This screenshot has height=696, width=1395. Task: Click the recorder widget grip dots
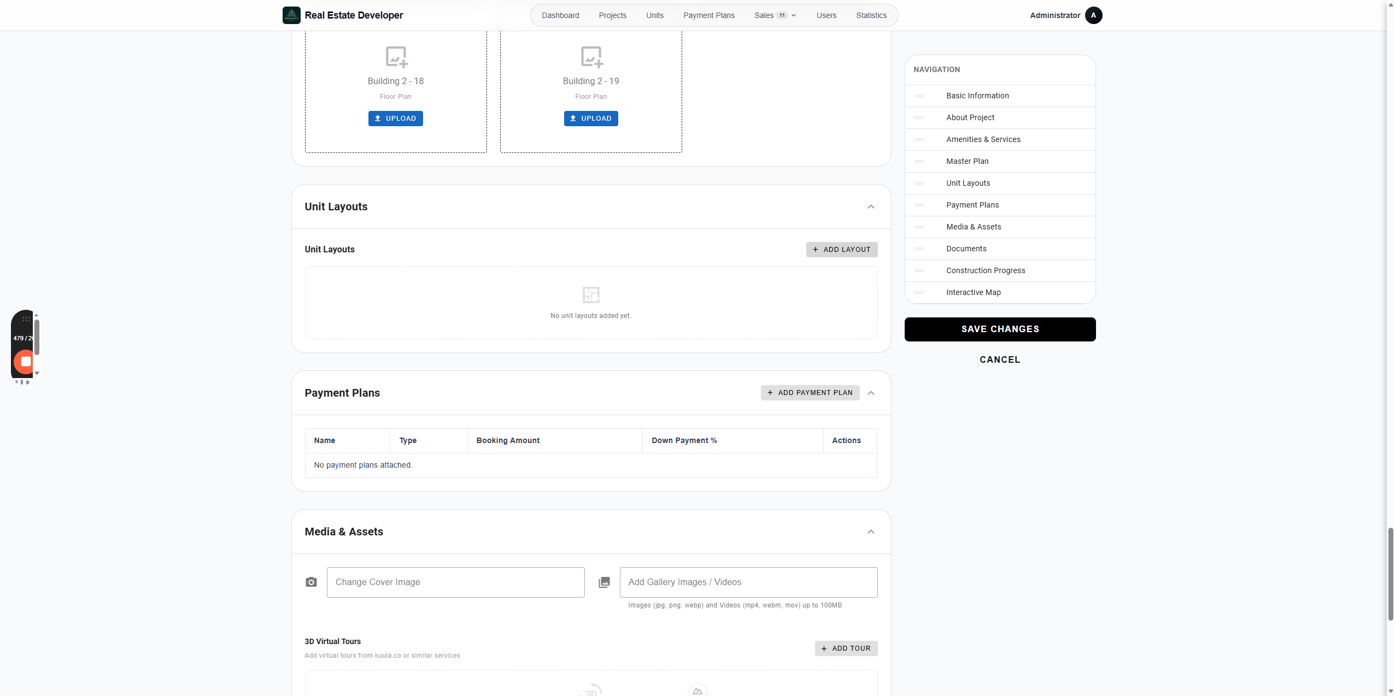[26, 319]
